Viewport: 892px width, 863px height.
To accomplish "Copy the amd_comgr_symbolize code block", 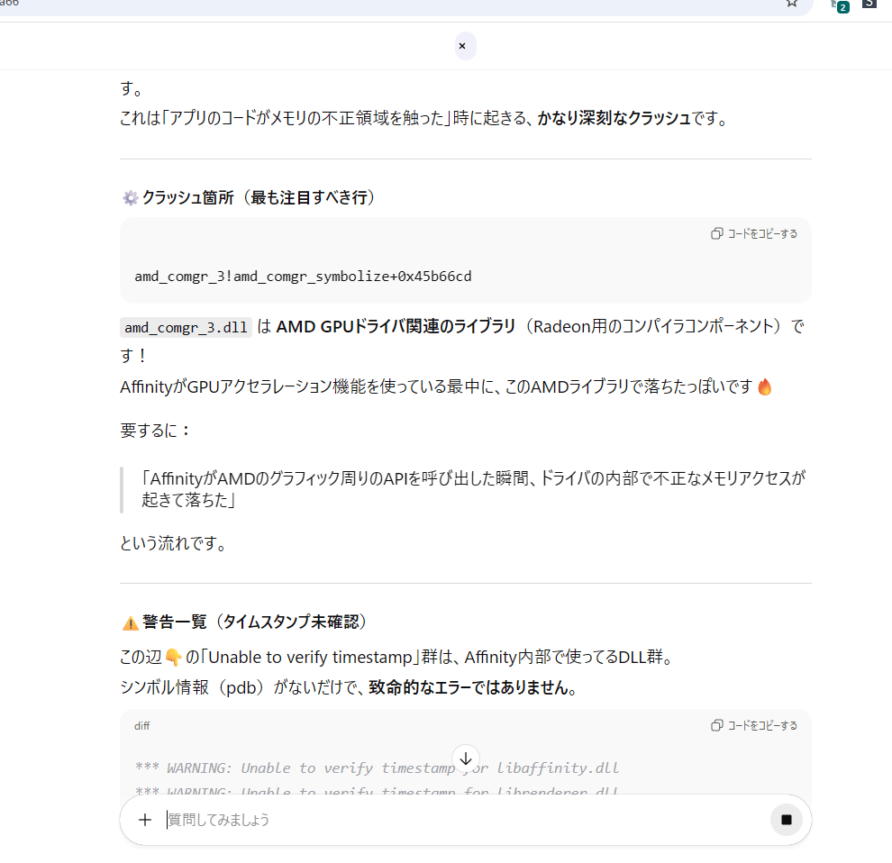I will (x=754, y=234).
